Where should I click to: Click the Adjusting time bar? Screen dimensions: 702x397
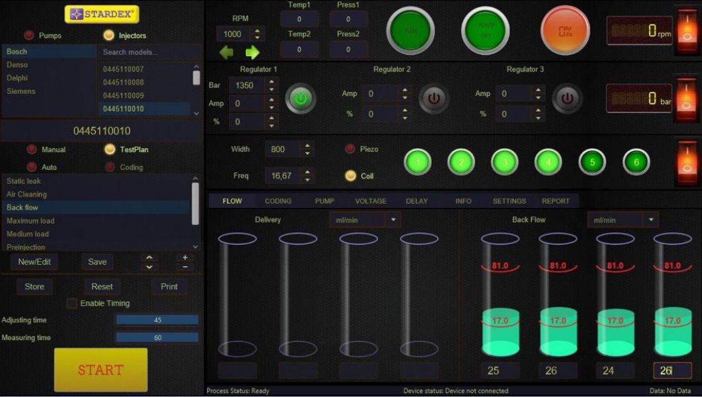(157, 320)
